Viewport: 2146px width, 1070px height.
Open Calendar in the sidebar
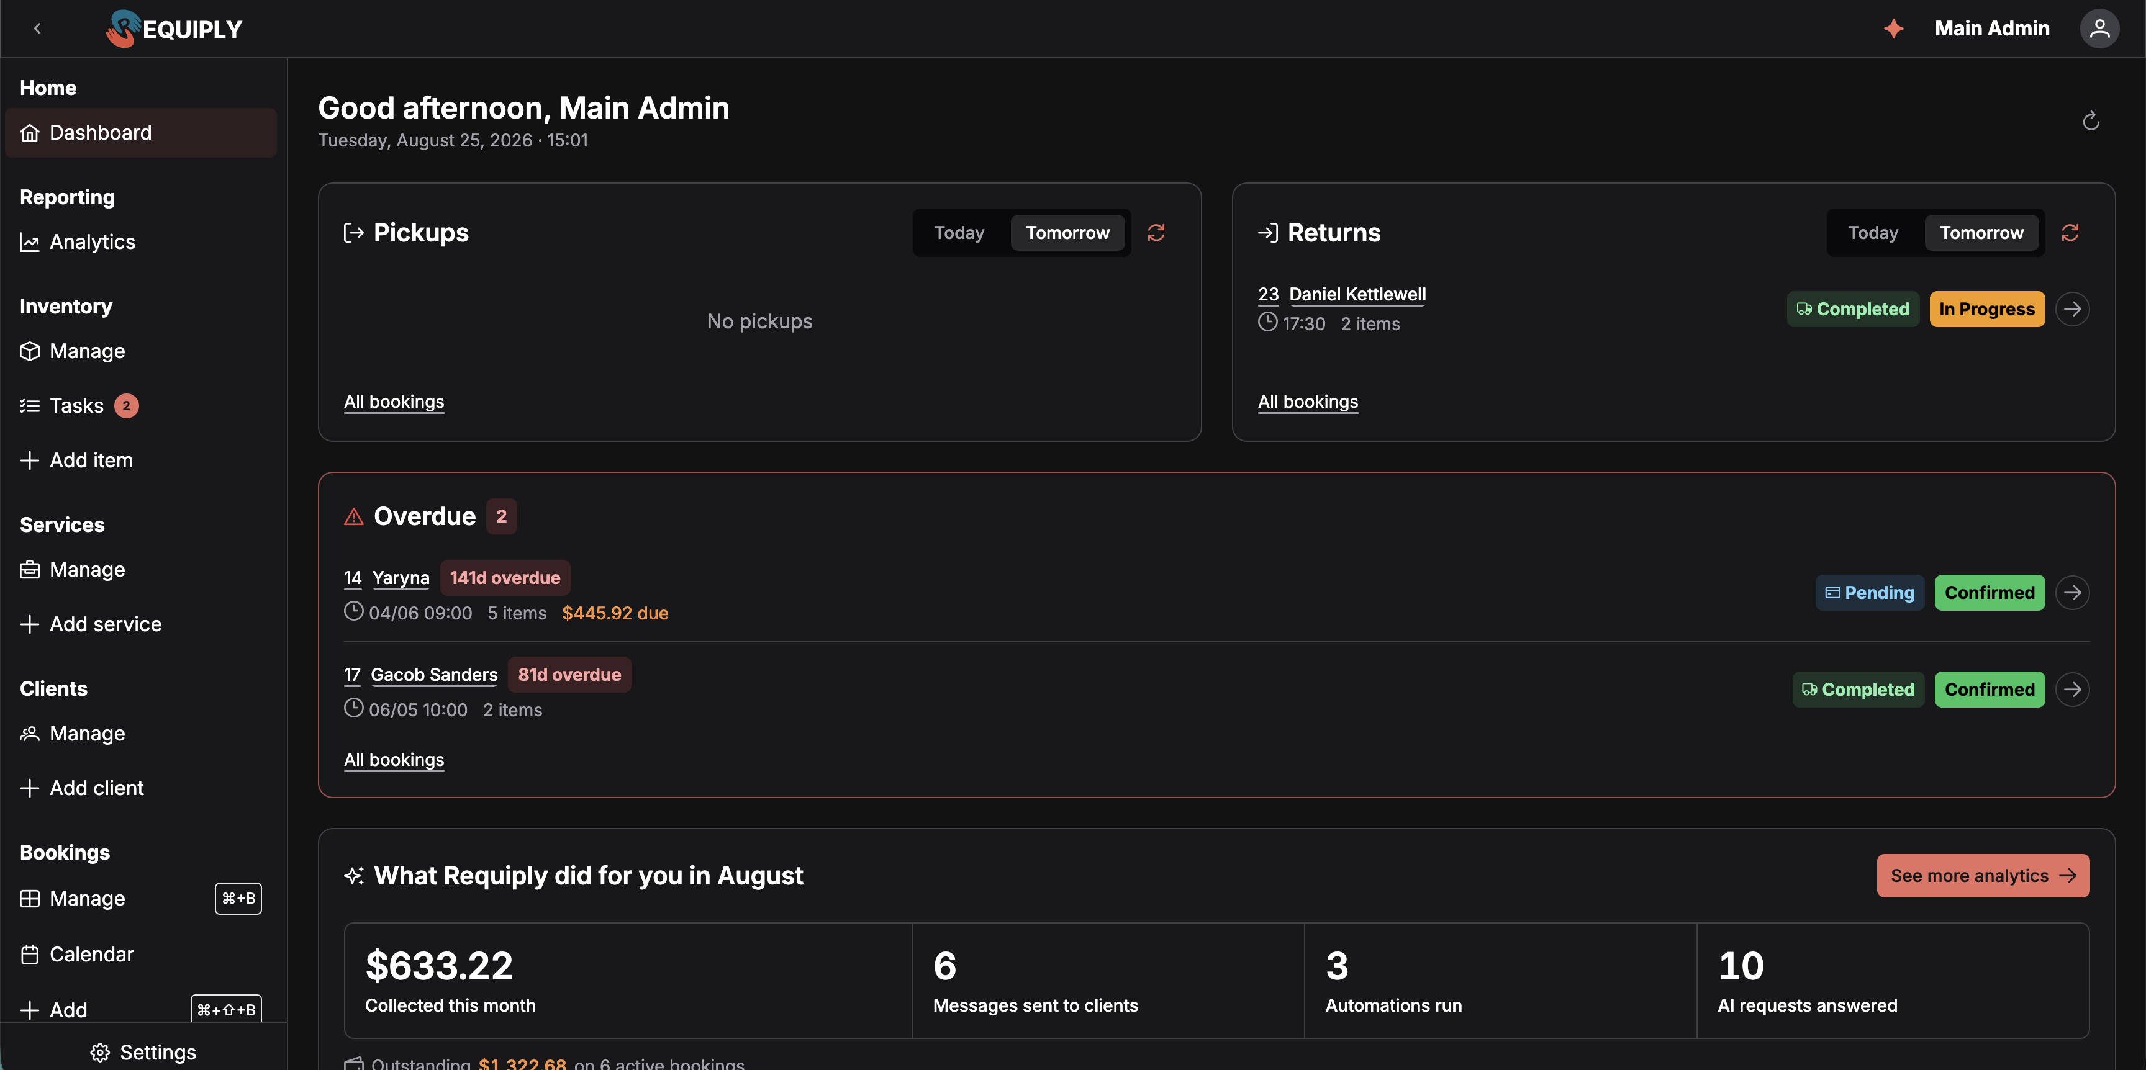(141, 955)
